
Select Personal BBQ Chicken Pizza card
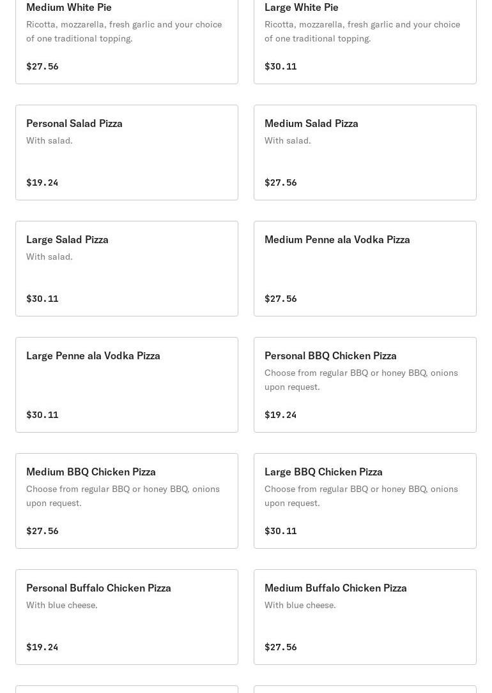[x=365, y=385]
